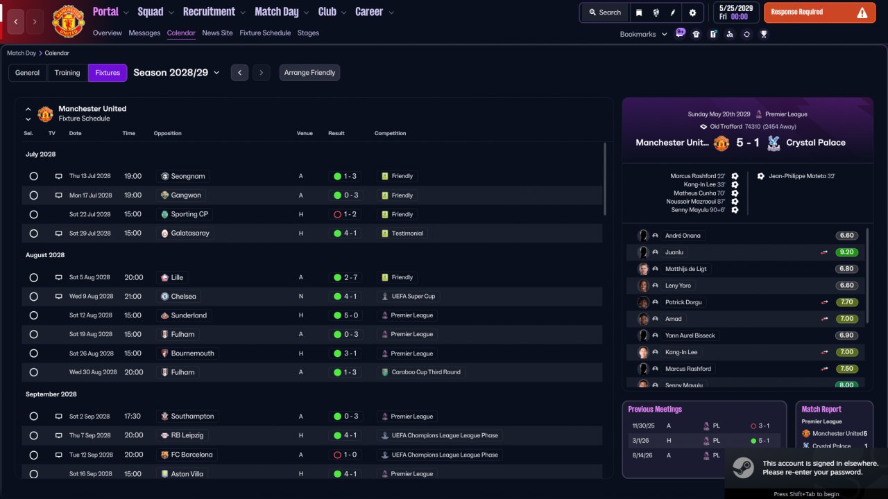This screenshot has height=499, width=888.
Task: Expand the Bookmarks dropdown
Action: pos(644,34)
